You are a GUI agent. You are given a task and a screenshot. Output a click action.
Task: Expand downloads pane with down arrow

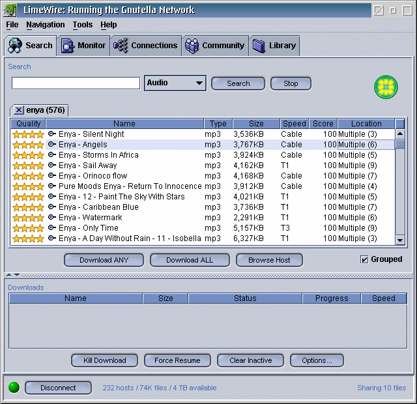tap(17, 275)
